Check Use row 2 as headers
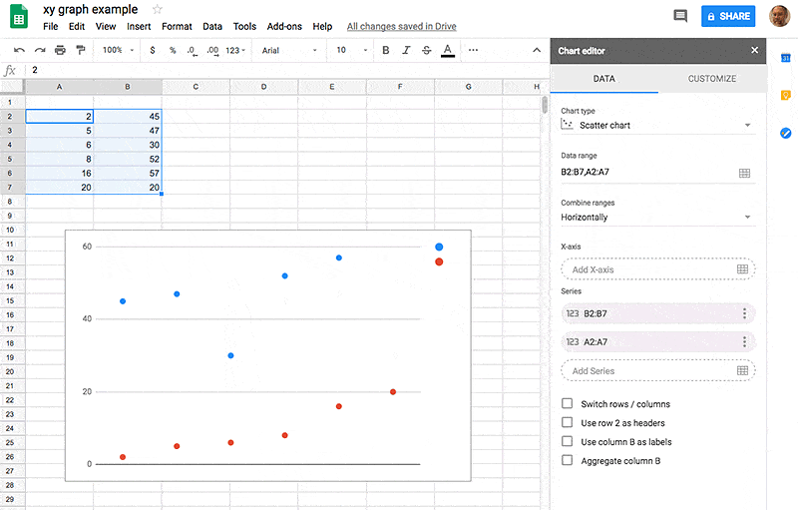 click(x=568, y=423)
